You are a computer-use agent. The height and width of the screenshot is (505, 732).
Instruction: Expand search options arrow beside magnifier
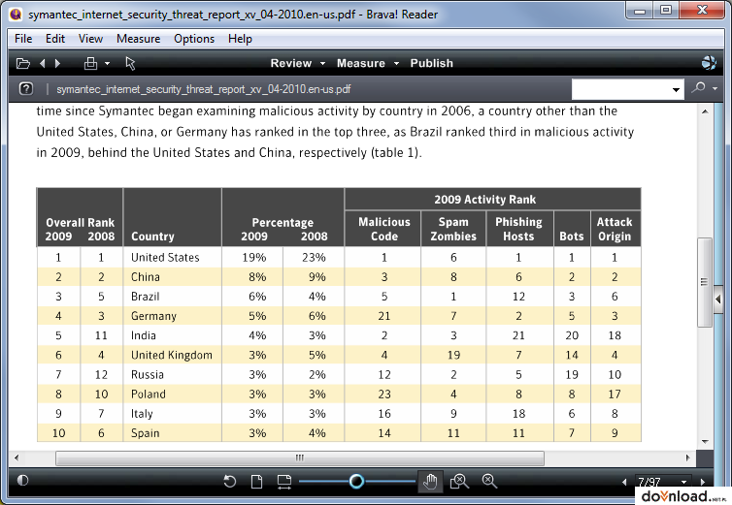click(x=715, y=88)
